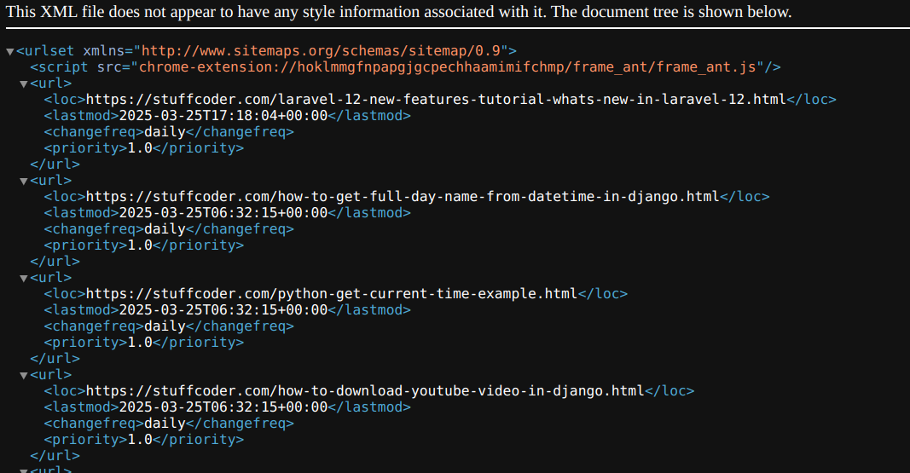Click the closing </url> tag of the youtube-video entry

pyautogui.click(x=55, y=456)
